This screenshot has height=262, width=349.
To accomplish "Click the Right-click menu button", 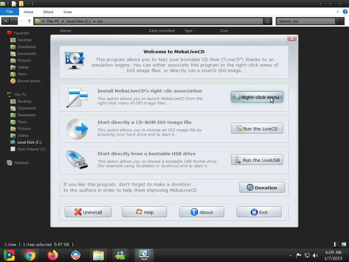I will pyautogui.click(x=257, y=97).
